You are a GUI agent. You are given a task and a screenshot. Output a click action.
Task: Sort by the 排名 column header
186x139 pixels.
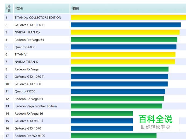pyautogui.click(x=9, y=8)
